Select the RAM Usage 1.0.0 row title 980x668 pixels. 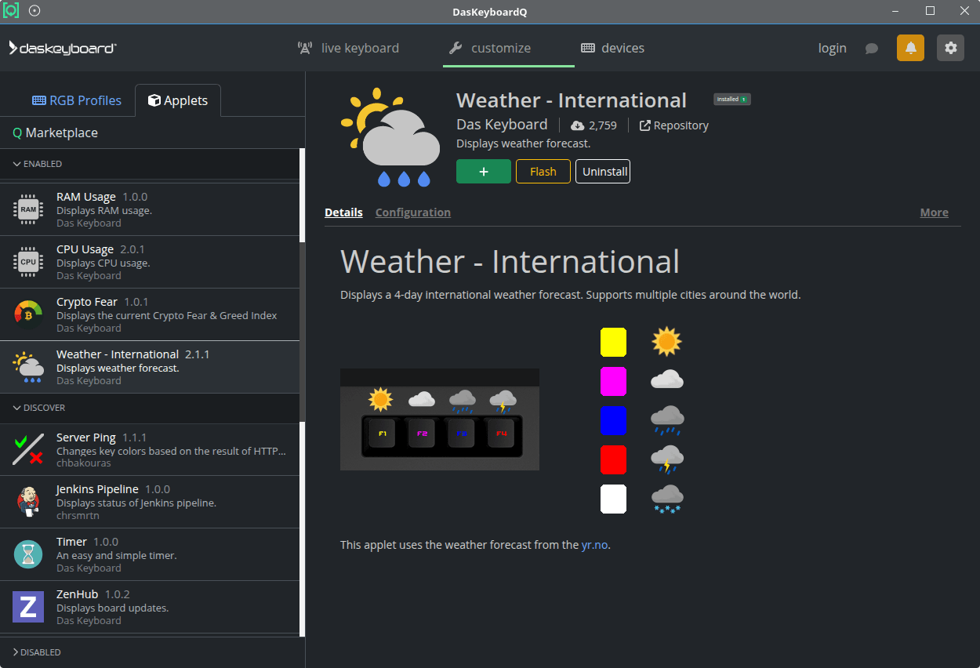(x=102, y=197)
